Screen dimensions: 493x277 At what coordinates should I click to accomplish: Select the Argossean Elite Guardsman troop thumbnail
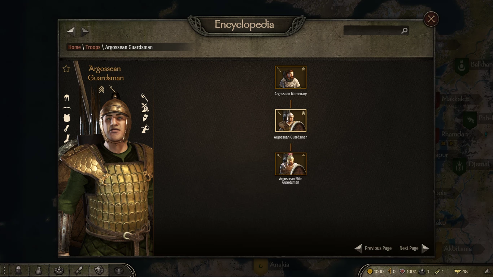(291, 164)
